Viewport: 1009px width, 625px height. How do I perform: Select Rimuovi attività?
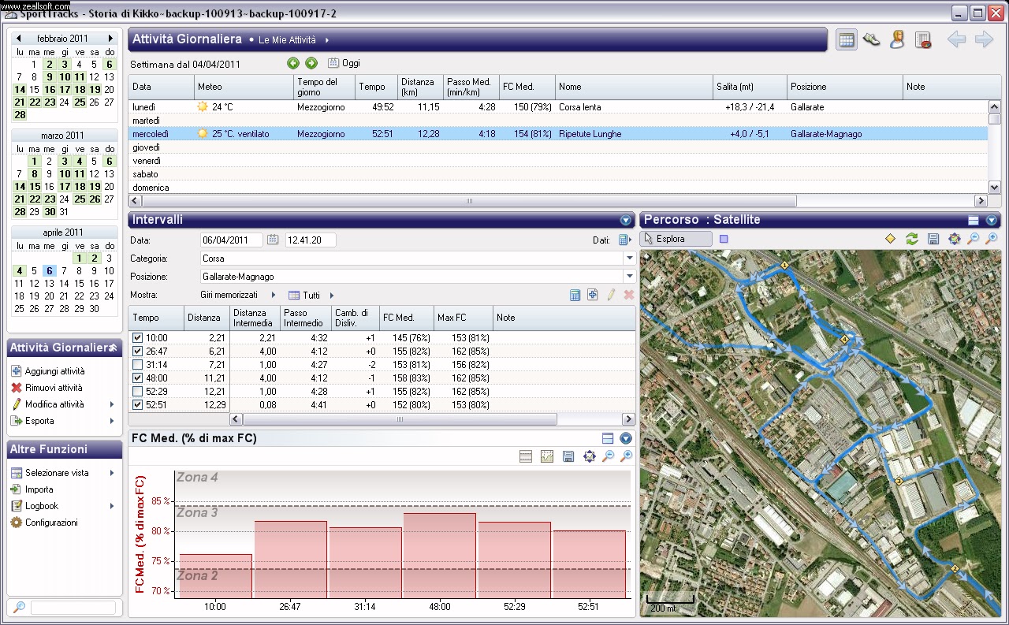pyautogui.click(x=54, y=388)
